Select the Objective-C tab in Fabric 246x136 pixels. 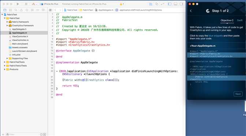[227, 20]
